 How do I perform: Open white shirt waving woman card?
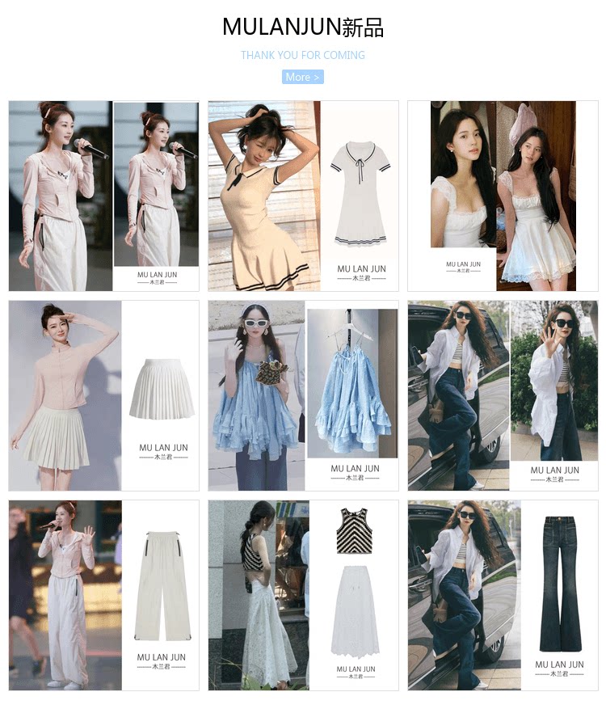[503, 395]
